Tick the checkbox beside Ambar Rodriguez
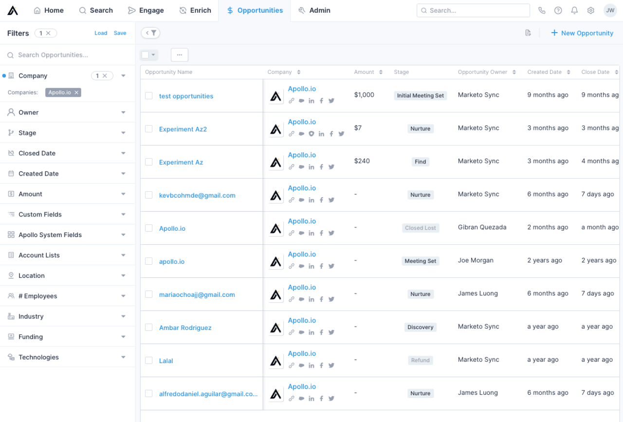Image resolution: width=623 pixels, height=422 pixels. (149, 328)
